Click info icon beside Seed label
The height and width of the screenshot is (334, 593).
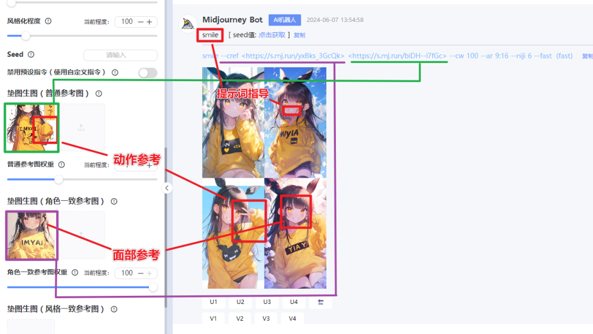click(x=31, y=54)
